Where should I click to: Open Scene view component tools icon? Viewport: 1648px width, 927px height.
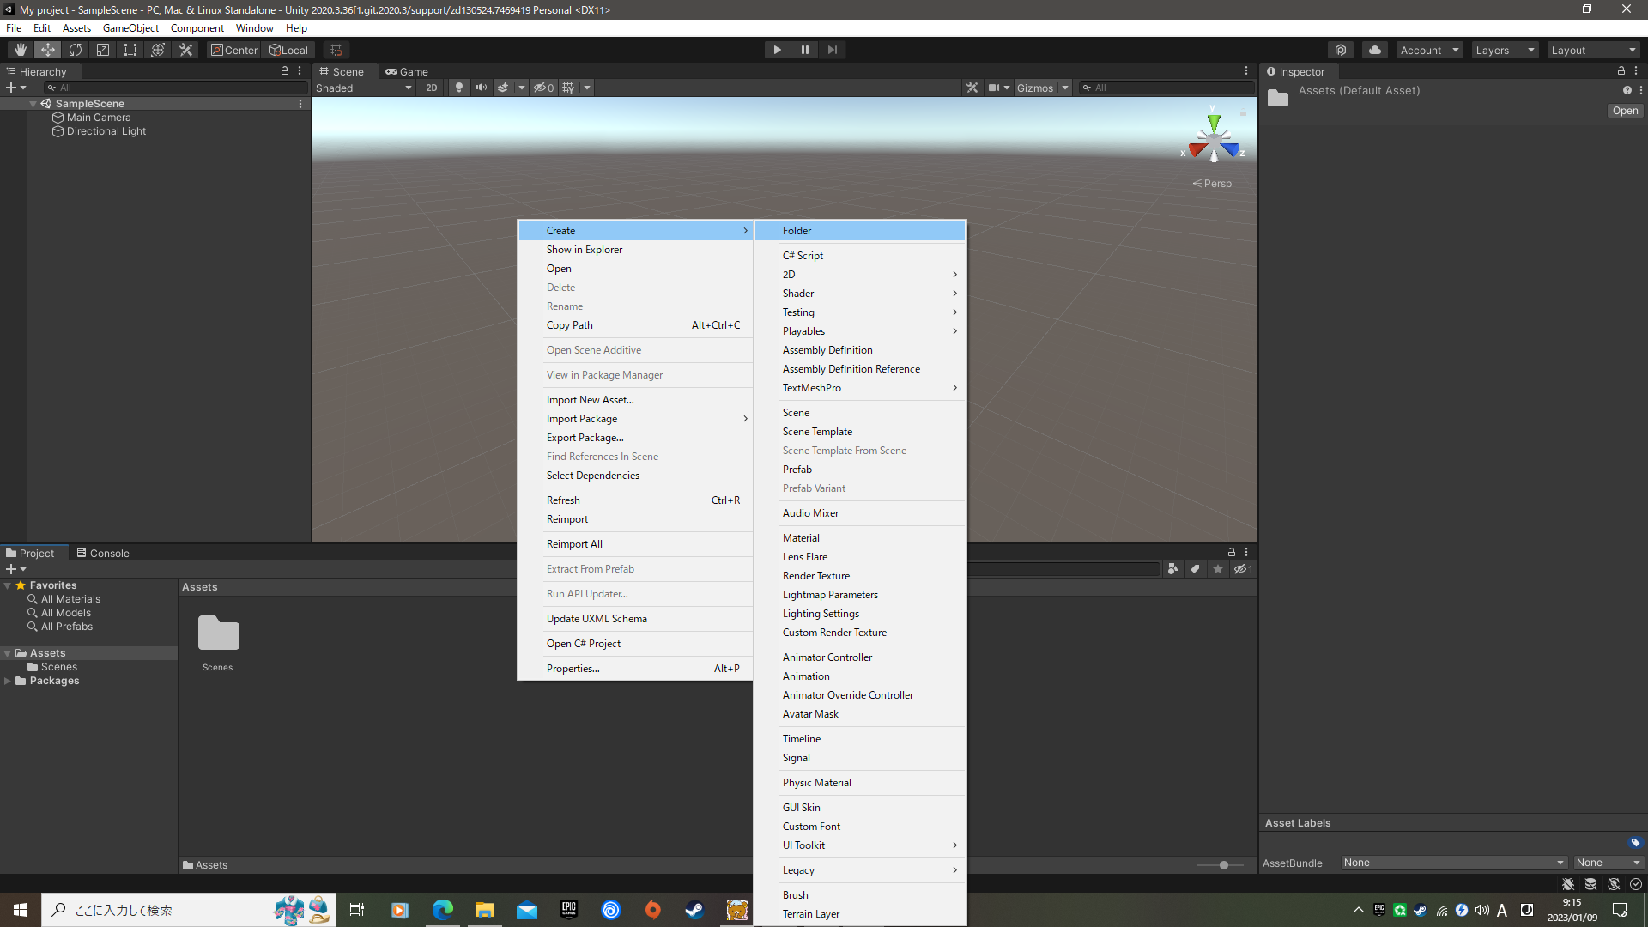(972, 88)
